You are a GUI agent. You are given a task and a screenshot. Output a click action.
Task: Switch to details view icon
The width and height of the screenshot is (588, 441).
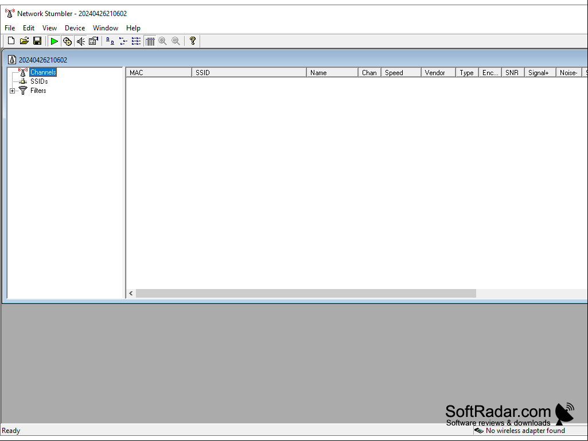pos(150,41)
